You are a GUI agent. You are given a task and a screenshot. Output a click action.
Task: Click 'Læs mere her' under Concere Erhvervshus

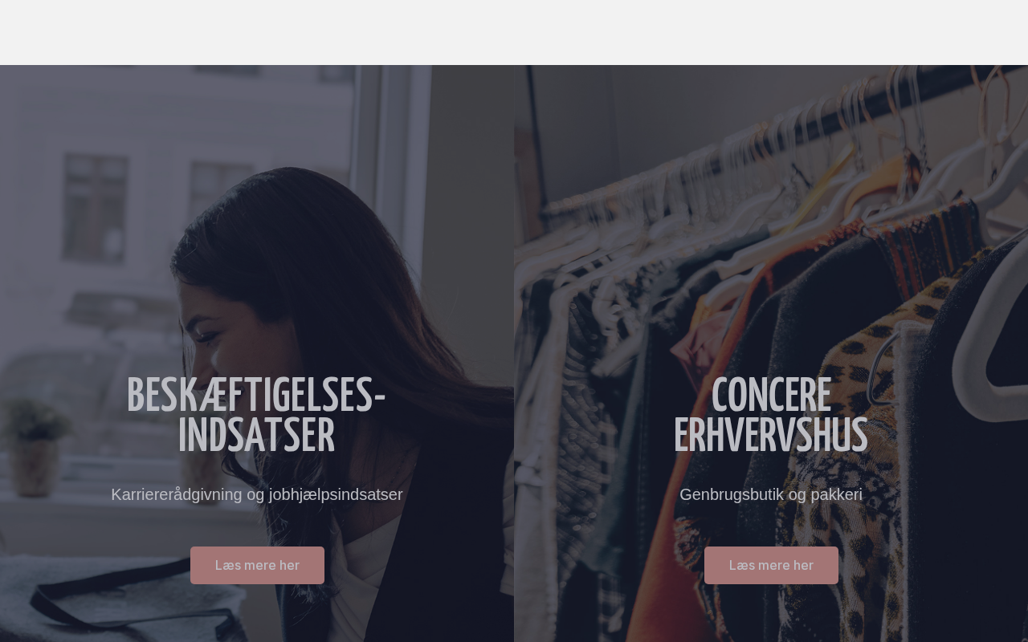coord(771,566)
